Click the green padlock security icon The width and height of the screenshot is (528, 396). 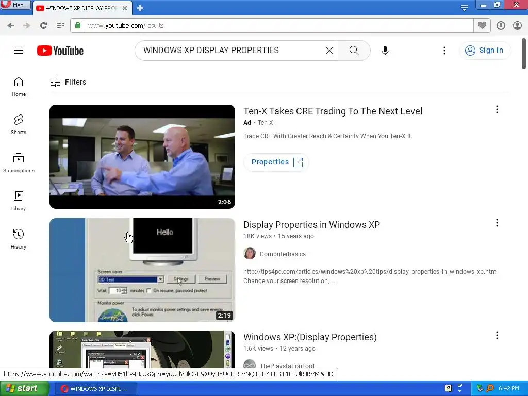click(x=78, y=25)
